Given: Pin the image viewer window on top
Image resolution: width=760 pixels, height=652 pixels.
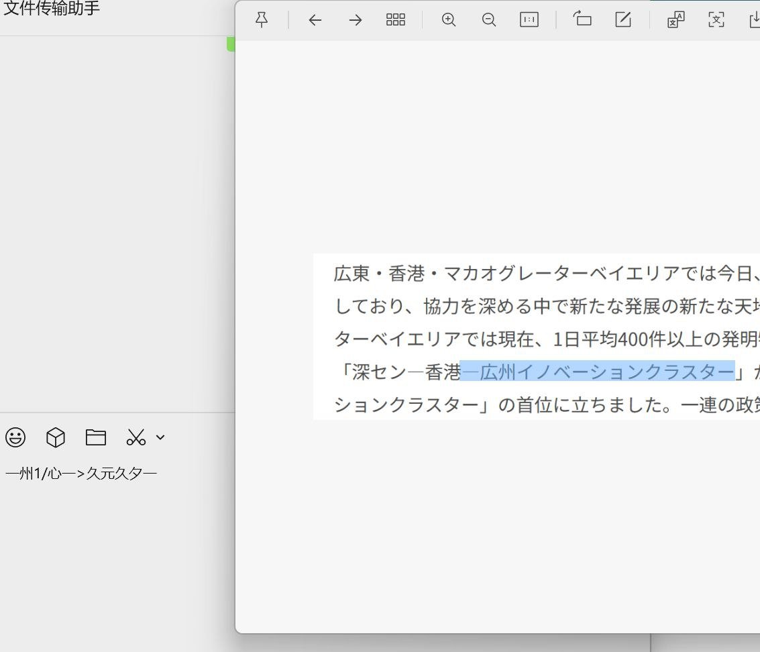Looking at the screenshot, I should (262, 20).
